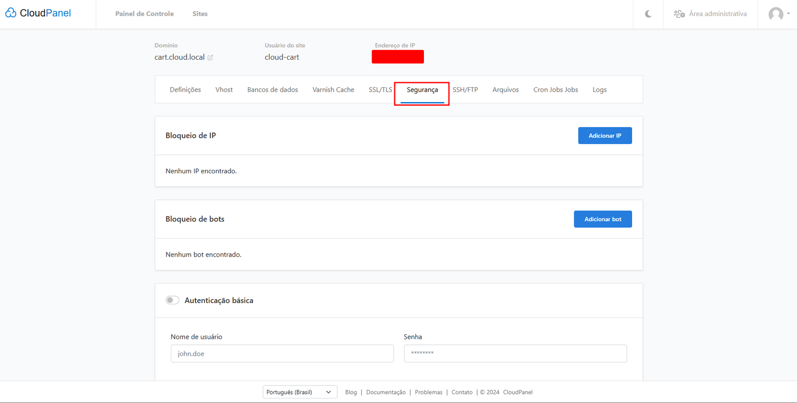Toggle dark mode moon icon
The width and height of the screenshot is (797, 403).
click(x=648, y=14)
